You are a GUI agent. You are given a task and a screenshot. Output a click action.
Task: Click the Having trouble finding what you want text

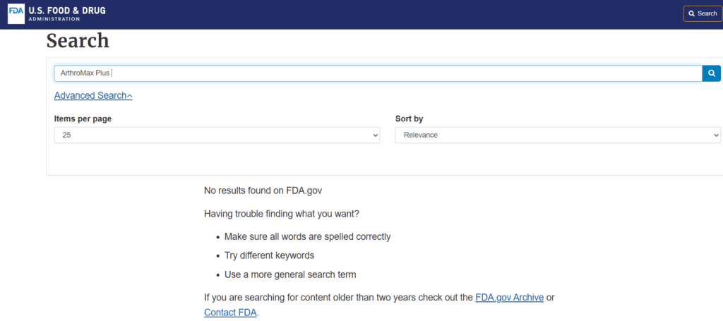pyautogui.click(x=281, y=214)
